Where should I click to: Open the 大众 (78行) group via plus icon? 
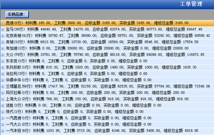click(x=3, y=55)
